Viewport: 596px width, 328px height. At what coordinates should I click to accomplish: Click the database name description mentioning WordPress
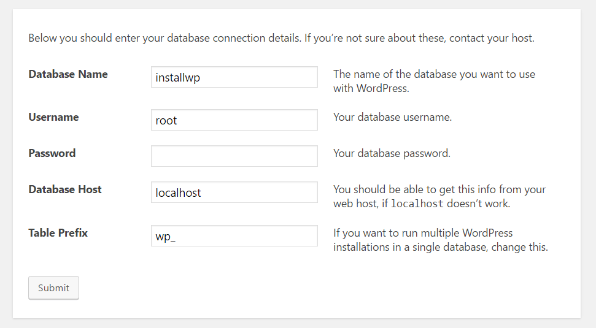click(433, 81)
